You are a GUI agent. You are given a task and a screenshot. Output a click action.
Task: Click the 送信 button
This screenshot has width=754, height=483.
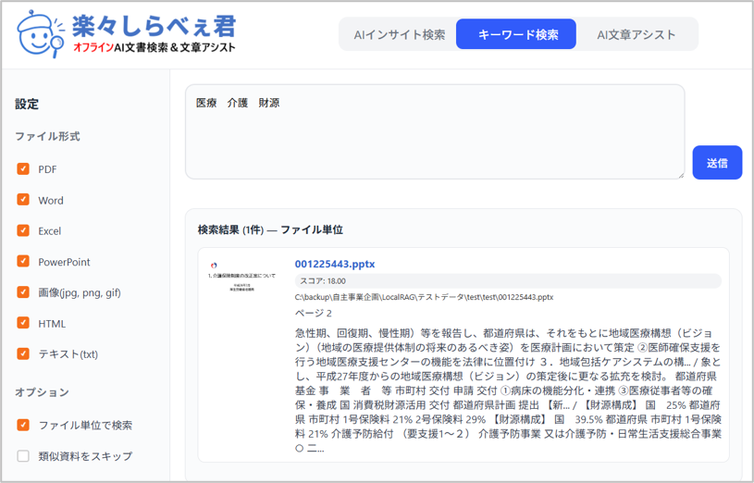pyautogui.click(x=717, y=163)
